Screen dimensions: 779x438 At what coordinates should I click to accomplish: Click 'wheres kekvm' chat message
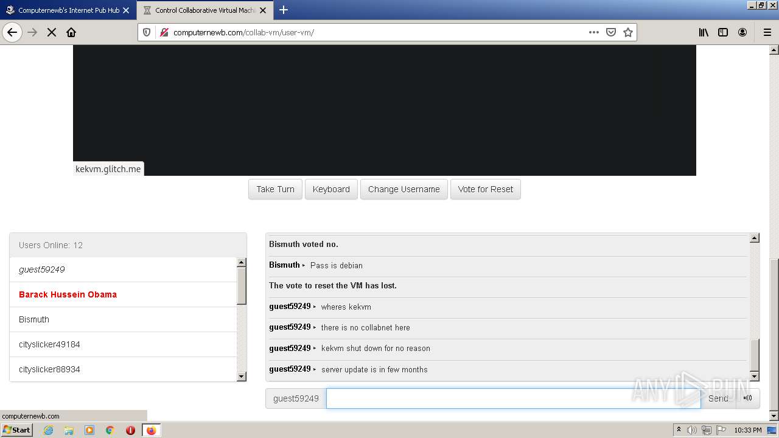pos(346,307)
